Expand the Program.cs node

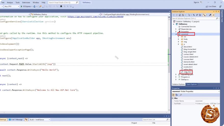click(176, 77)
